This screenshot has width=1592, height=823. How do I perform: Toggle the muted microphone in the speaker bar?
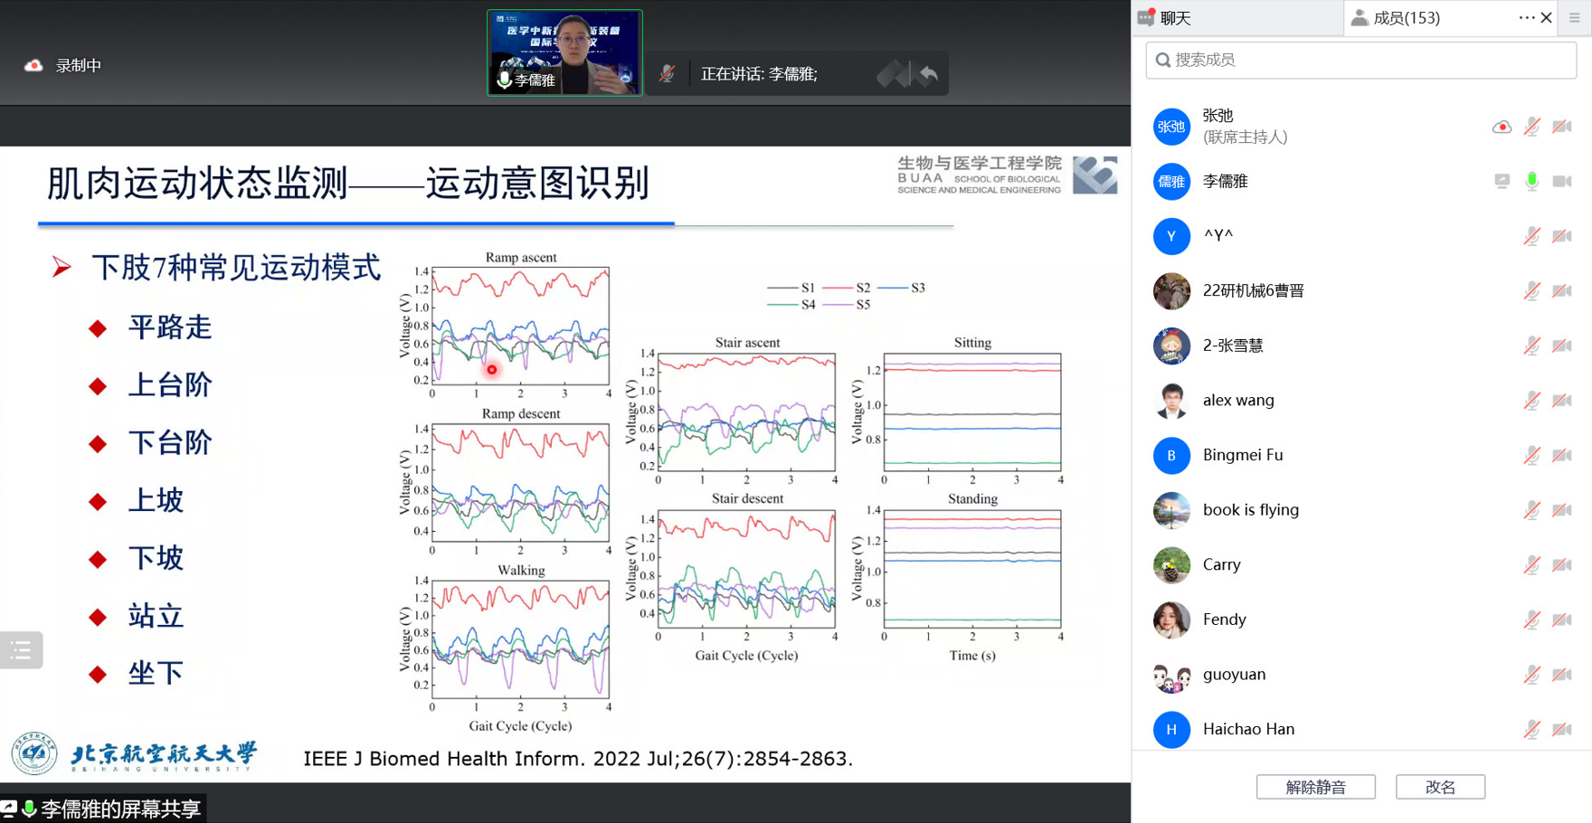667,74
